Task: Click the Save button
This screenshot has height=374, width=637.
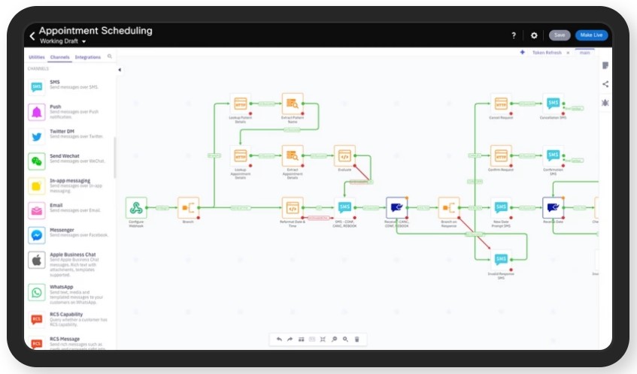Action: point(559,35)
